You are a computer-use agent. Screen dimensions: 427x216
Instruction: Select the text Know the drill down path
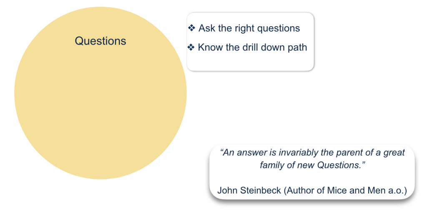[x=252, y=47]
